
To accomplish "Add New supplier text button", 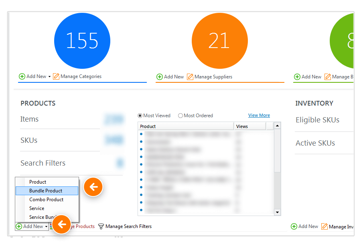I will point(174,77).
